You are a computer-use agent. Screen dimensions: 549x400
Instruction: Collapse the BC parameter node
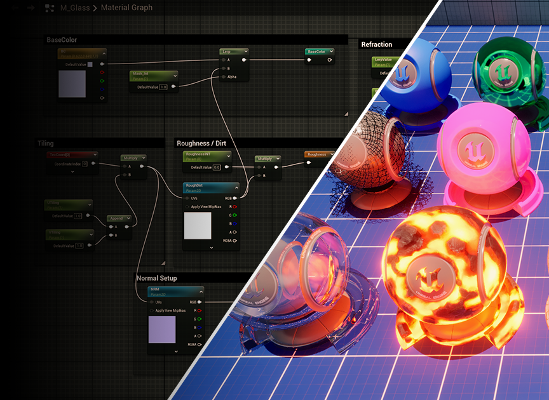click(x=104, y=53)
